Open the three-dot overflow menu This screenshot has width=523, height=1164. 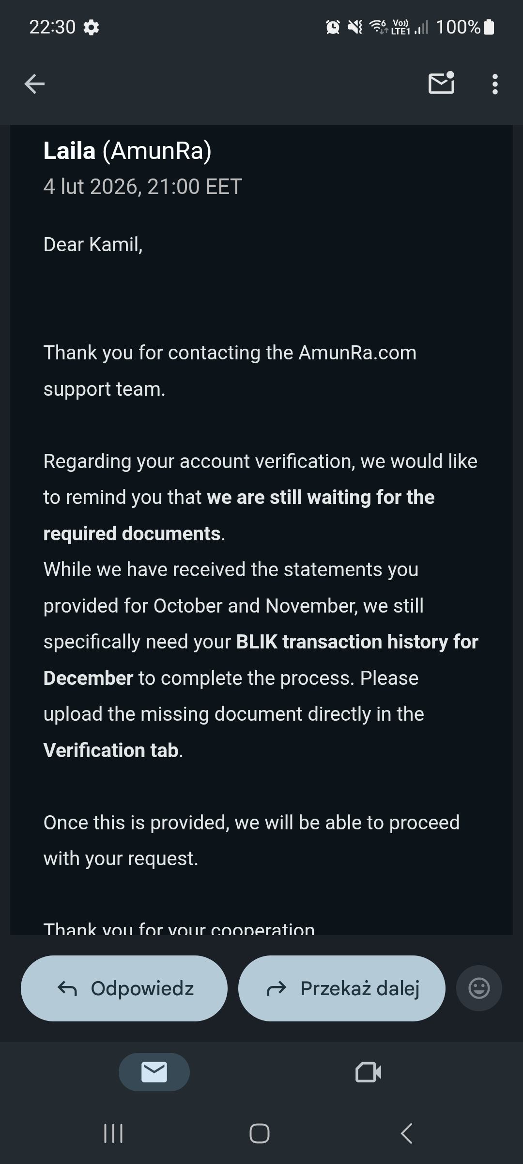494,84
